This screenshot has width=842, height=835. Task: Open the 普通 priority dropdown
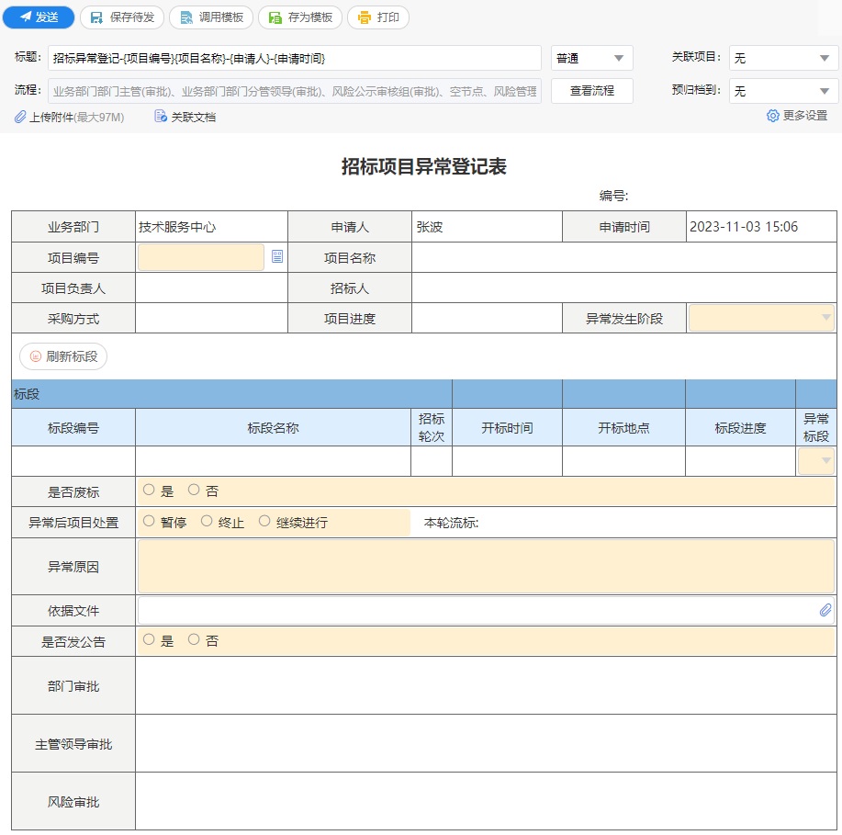(x=591, y=58)
